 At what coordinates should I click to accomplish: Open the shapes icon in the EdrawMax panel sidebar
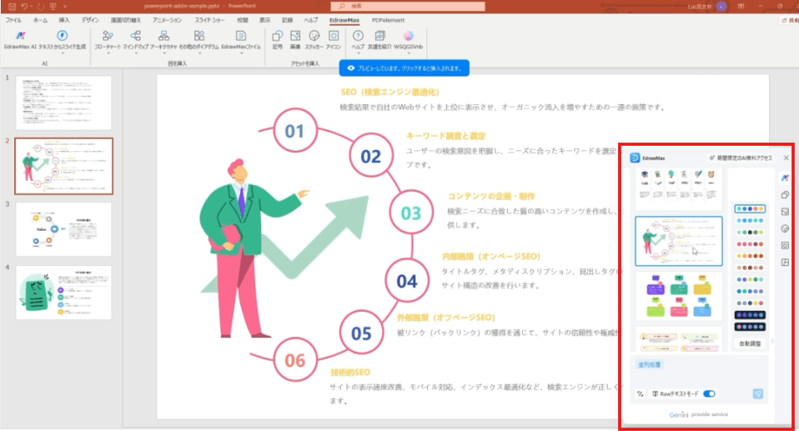coord(785,194)
